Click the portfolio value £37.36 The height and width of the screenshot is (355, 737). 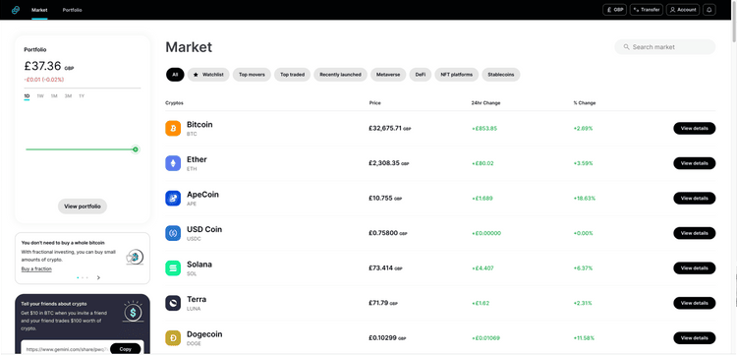42,66
